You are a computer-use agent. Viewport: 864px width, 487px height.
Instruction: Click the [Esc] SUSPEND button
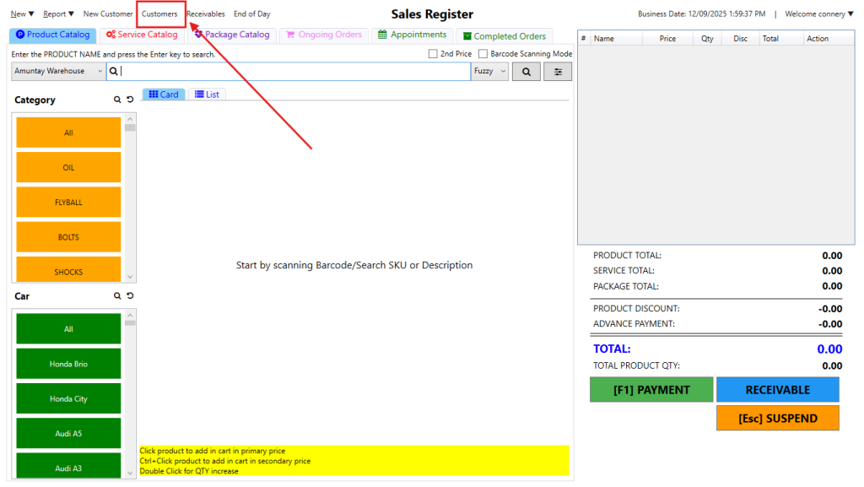[x=777, y=418]
